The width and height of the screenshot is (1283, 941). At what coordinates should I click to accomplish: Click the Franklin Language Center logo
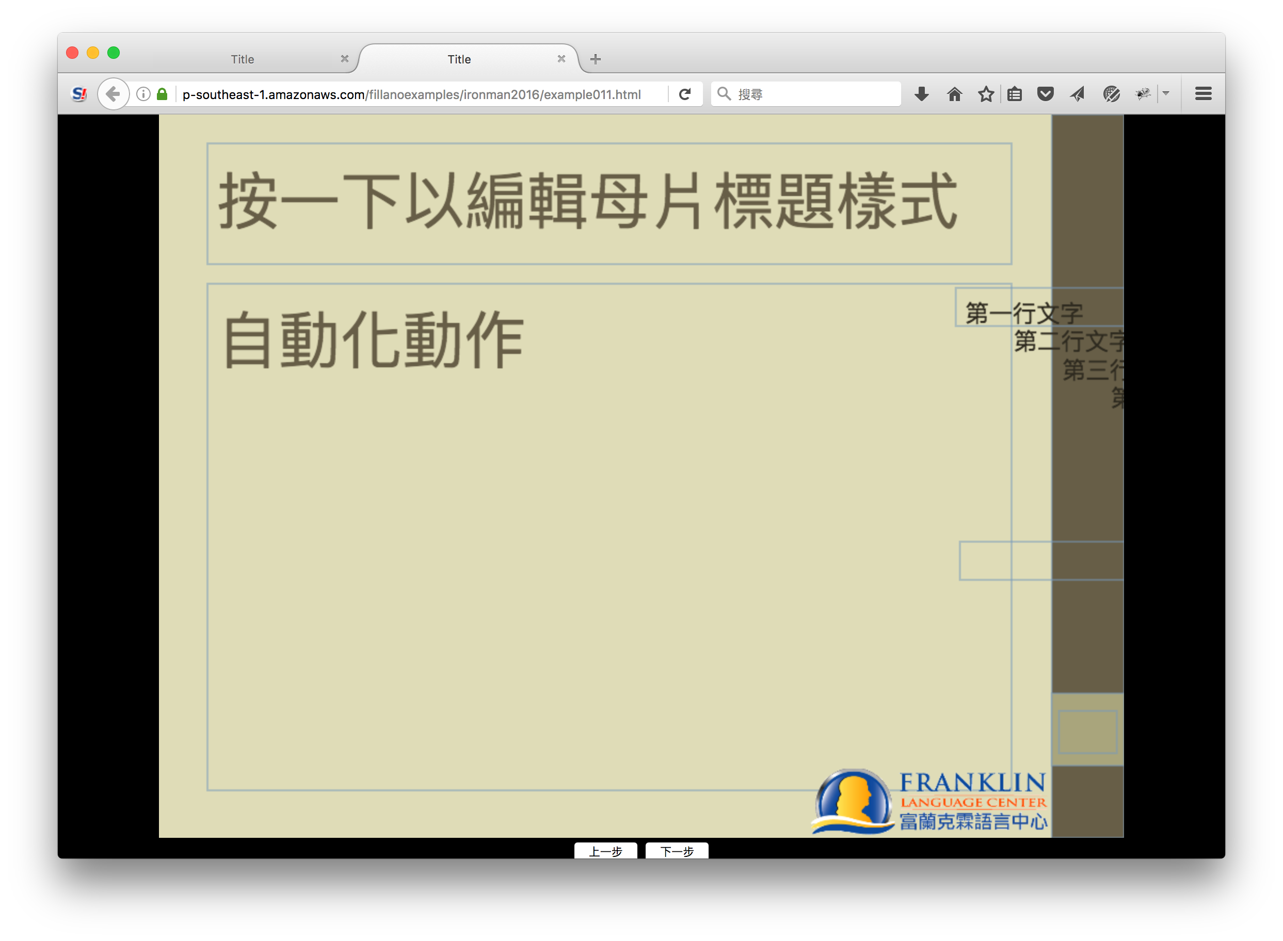pyautogui.click(x=929, y=801)
